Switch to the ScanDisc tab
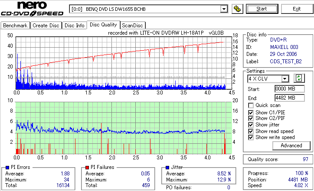This screenshot has height=191, width=314. [132, 26]
